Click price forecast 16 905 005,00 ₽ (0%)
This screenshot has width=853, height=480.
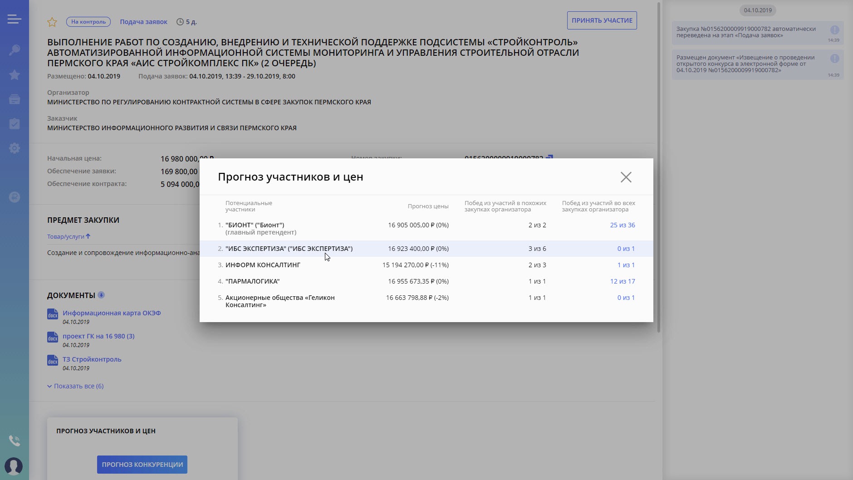(418, 225)
